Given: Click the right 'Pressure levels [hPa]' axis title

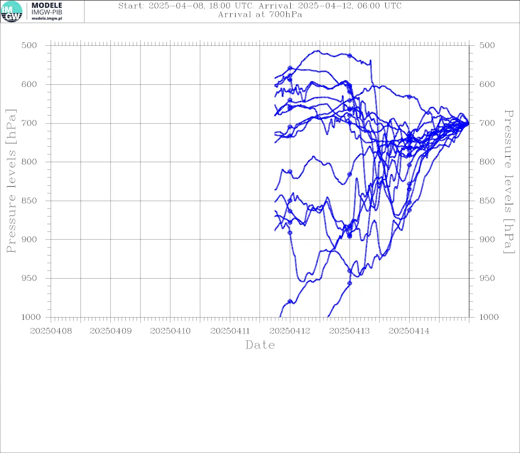Looking at the screenshot, I should click(x=509, y=182).
